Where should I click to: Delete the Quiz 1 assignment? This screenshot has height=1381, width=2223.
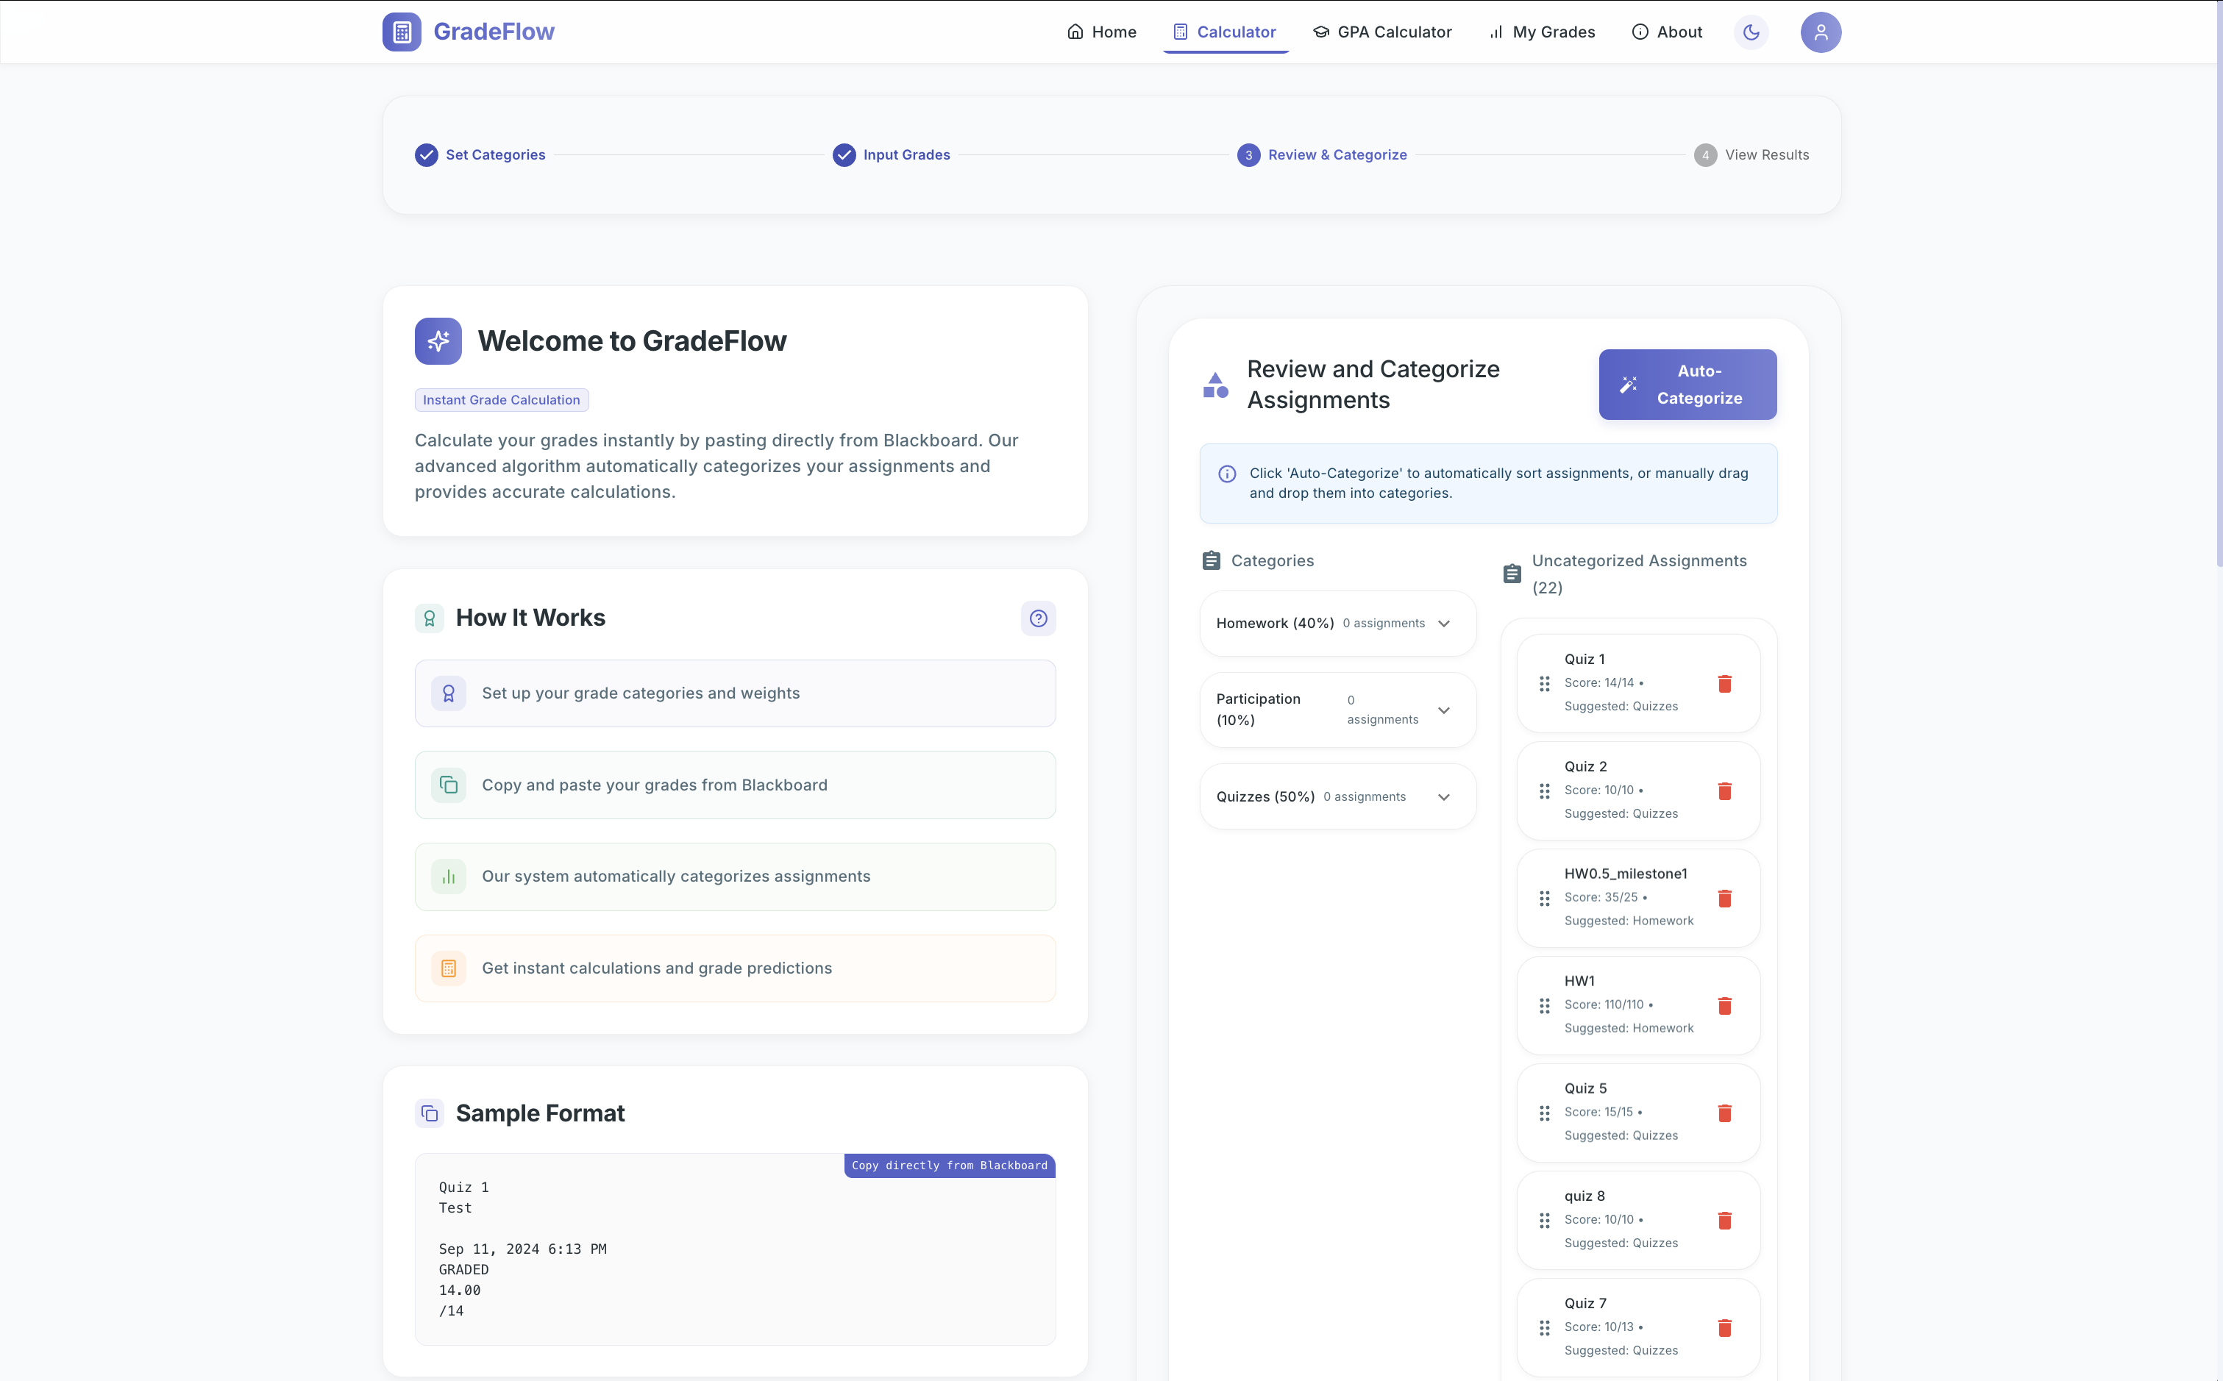(x=1724, y=683)
